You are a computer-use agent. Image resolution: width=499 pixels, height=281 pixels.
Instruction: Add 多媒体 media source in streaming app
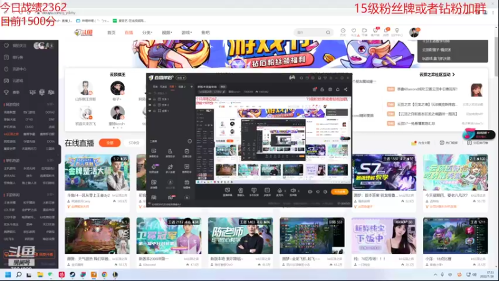click(x=267, y=192)
